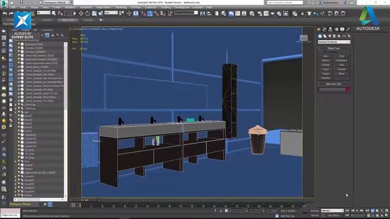Click the Sphere primitive button
This screenshot has width=390, height=219.
(325, 61)
